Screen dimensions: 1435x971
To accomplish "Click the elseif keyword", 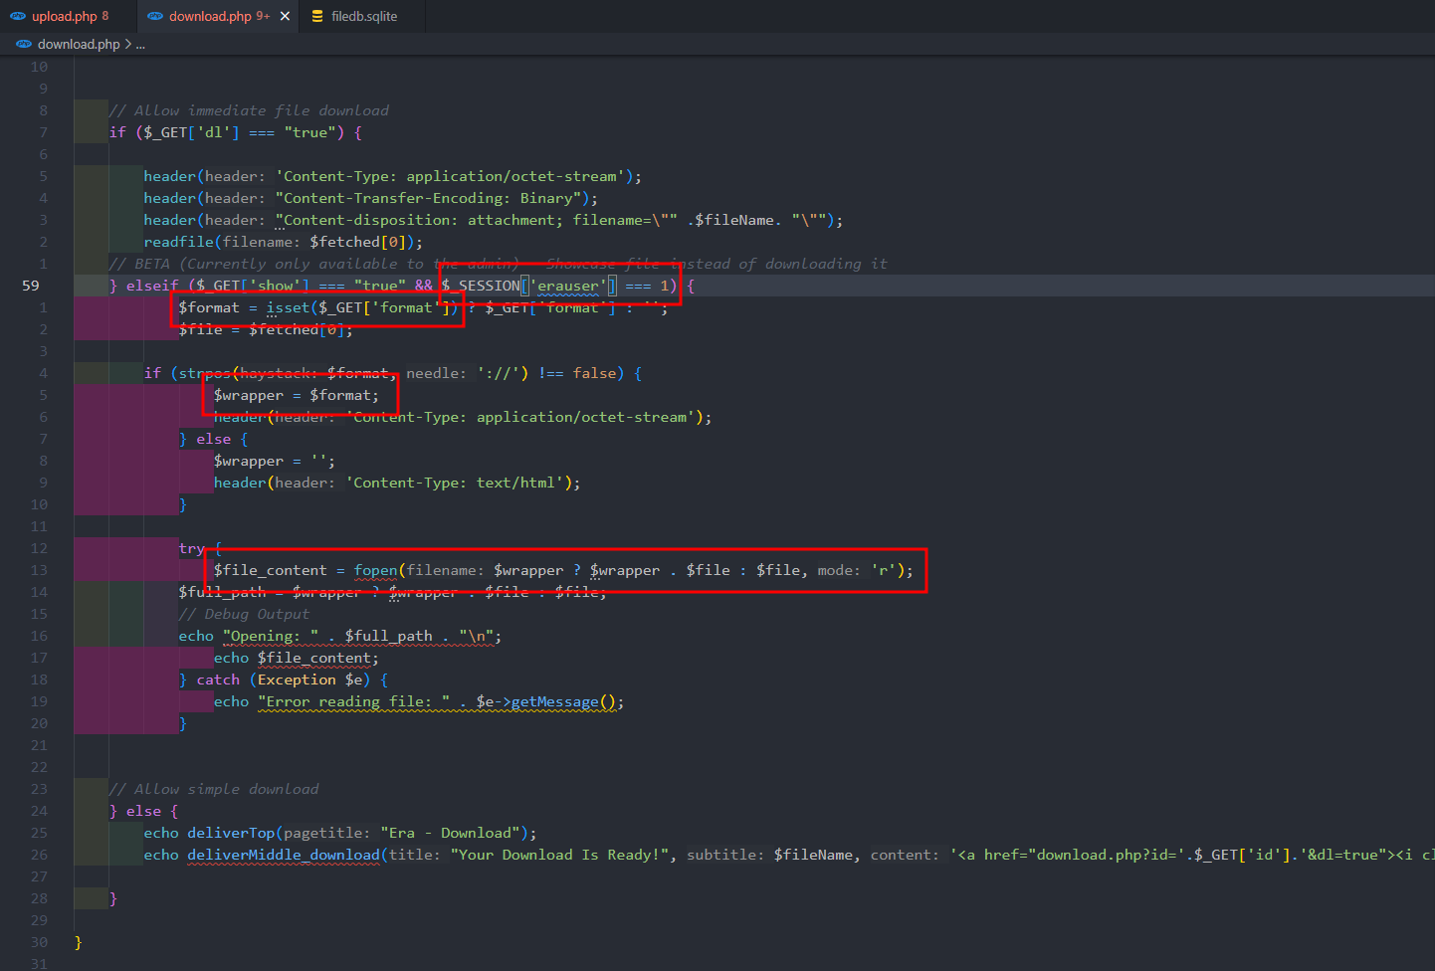I will (152, 286).
